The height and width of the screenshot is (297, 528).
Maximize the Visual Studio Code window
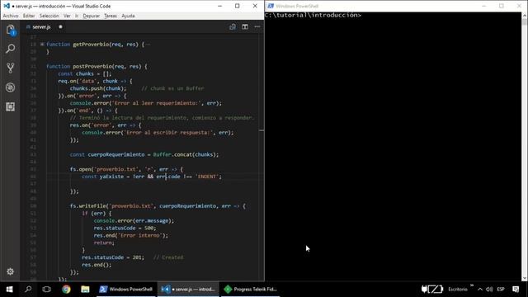tap(238, 6)
